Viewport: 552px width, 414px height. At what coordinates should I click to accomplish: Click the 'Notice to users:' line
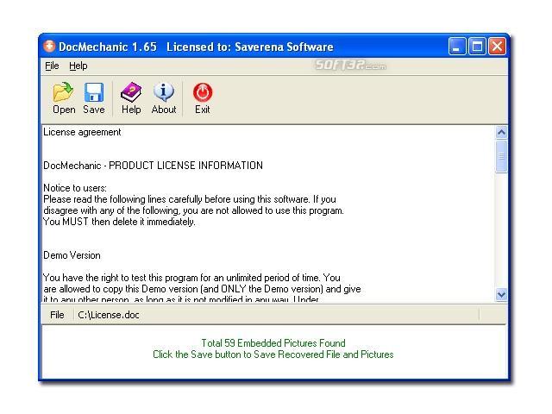pos(75,188)
